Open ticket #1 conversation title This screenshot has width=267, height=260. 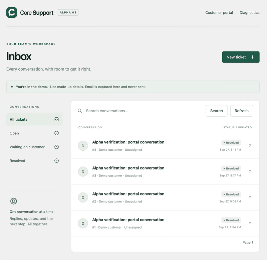pyautogui.click(x=128, y=220)
